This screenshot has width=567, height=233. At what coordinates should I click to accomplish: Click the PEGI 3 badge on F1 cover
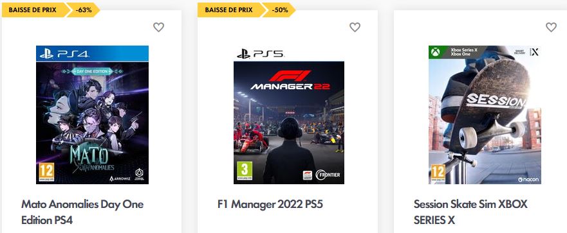click(x=244, y=171)
